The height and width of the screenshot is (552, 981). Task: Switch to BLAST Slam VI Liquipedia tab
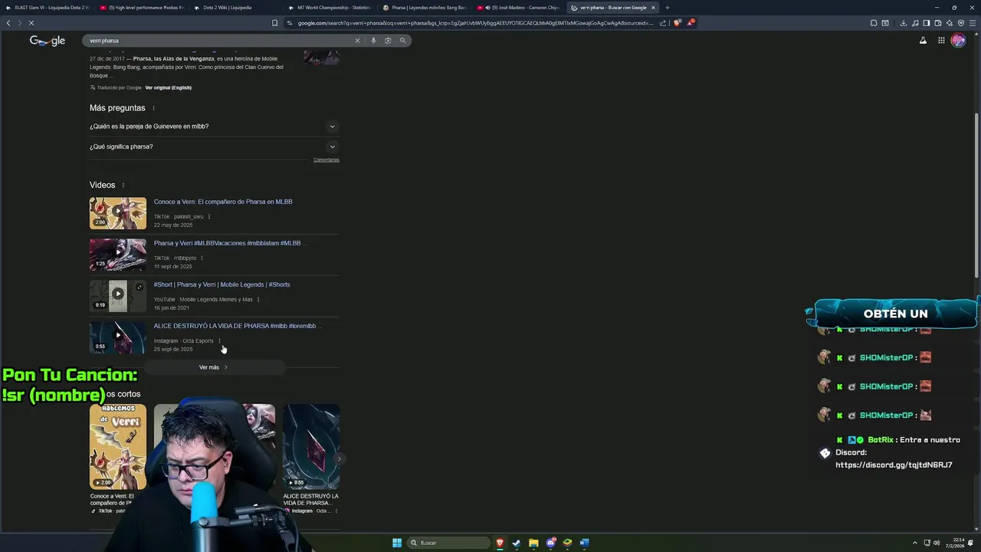[x=48, y=8]
